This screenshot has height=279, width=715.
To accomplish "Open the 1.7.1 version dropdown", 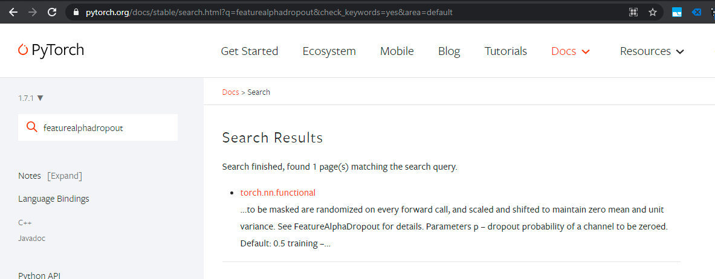I will coord(31,98).
